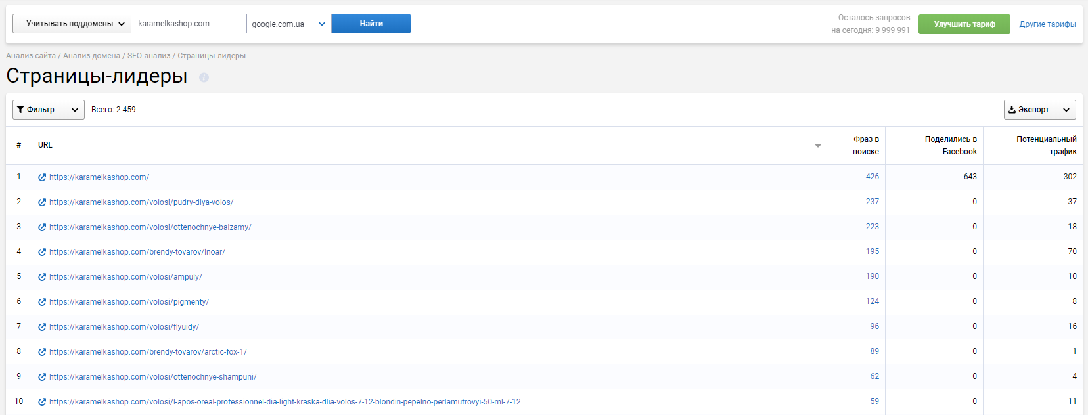
Task: Click the Страницы-лидеры breadcrumb text
Action: pos(212,56)
